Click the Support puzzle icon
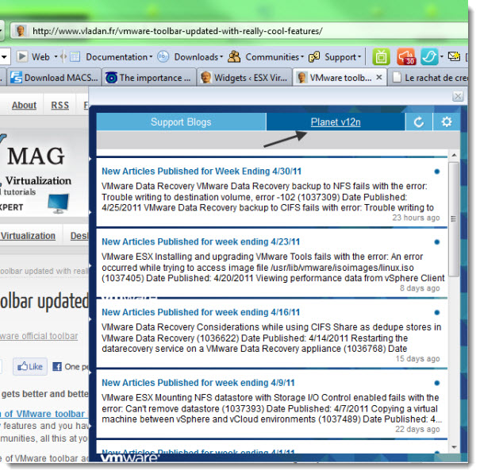Screen dimensions: 480x475 [x=314, y=56]
